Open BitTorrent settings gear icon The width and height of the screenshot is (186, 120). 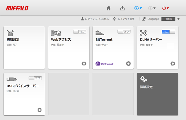[x=128, y=63]
